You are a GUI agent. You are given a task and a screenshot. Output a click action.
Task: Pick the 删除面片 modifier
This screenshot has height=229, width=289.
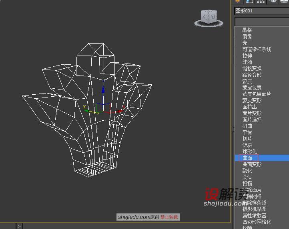coord(252,190)
